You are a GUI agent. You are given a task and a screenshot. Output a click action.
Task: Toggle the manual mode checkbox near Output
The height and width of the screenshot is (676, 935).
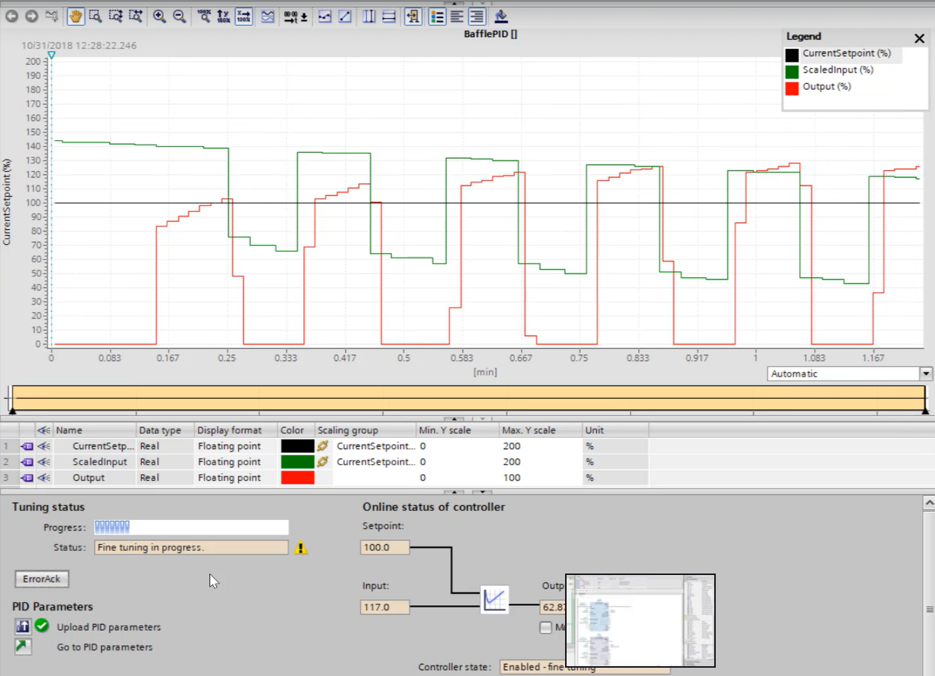(x=545, y=627)
